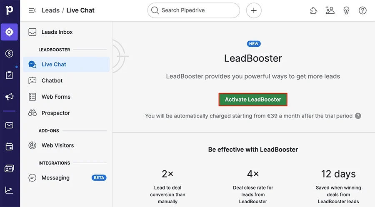This screenshot has width=375, height=207.
Task: Open the calendar icon in left rail
Action: click(x=9, y=147)
